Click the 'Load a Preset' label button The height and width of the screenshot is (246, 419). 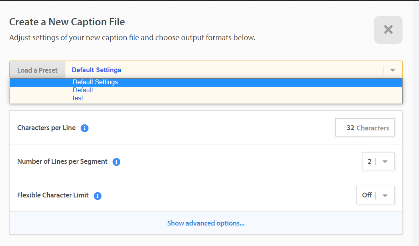[x=37, y=70]
